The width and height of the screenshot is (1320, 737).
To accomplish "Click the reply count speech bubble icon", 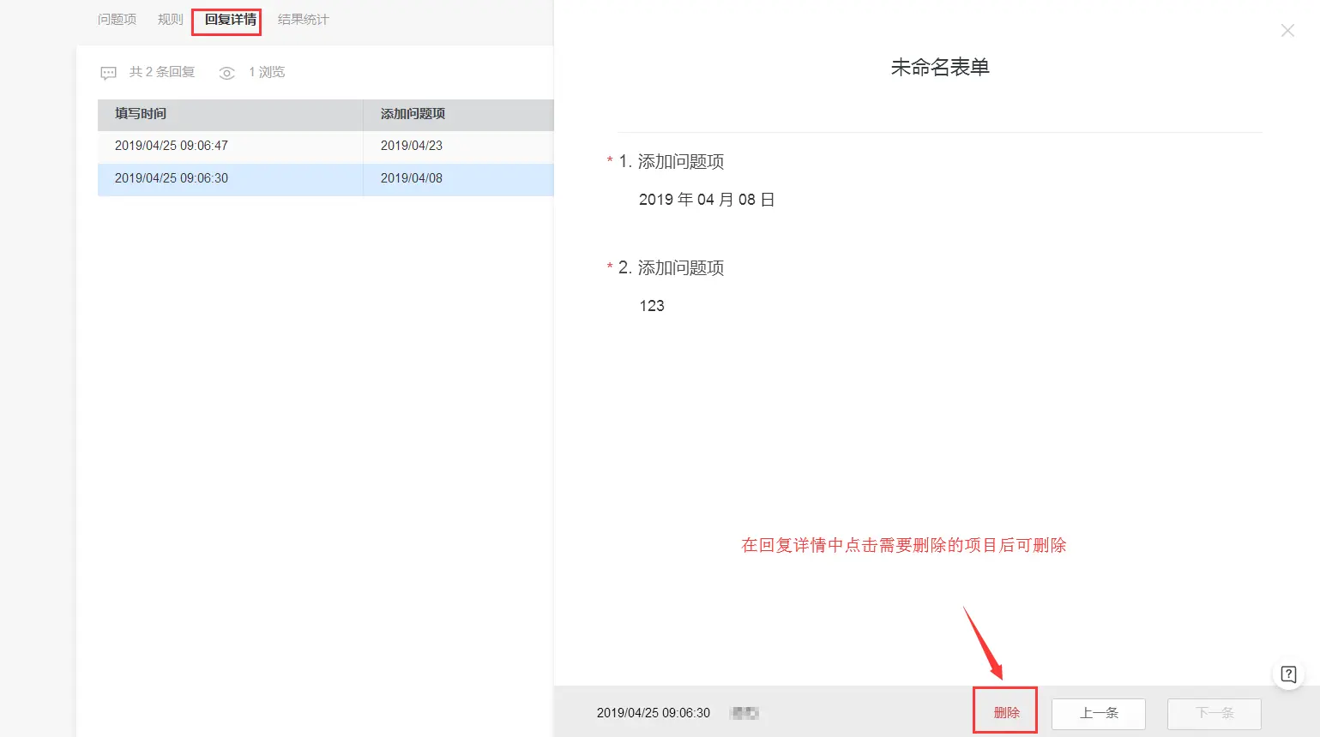I will [108, 73].
